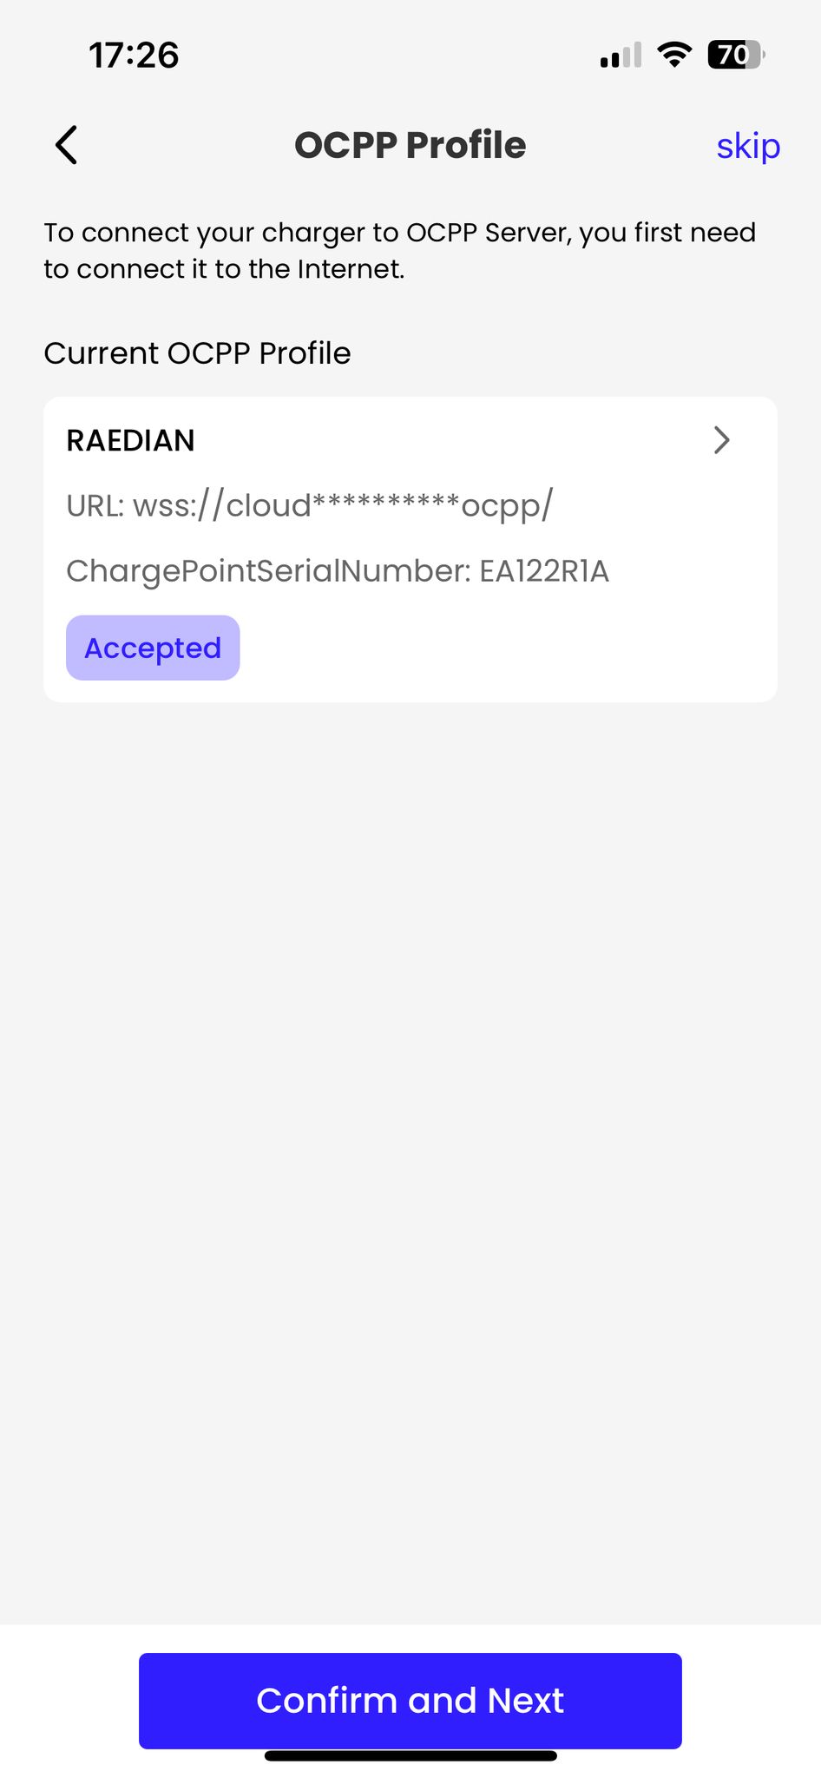Image resolution: width=821 pixels, height=1778 pixels.
Task: Tap the EA122R1A serial number value
Action: [x=544, y=571]
